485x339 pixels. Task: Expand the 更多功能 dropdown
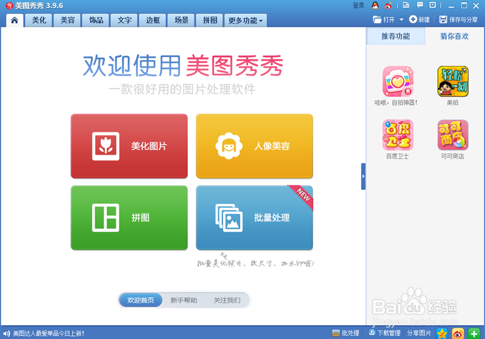point(246,21)
